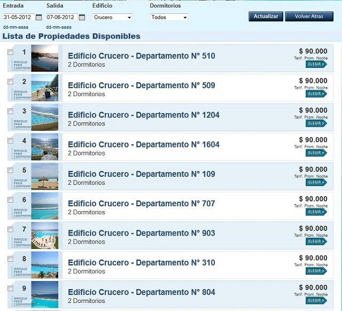The image size is (342, 311).
Task: Select Elegir for Departamento 707
Action: [316, 212]
